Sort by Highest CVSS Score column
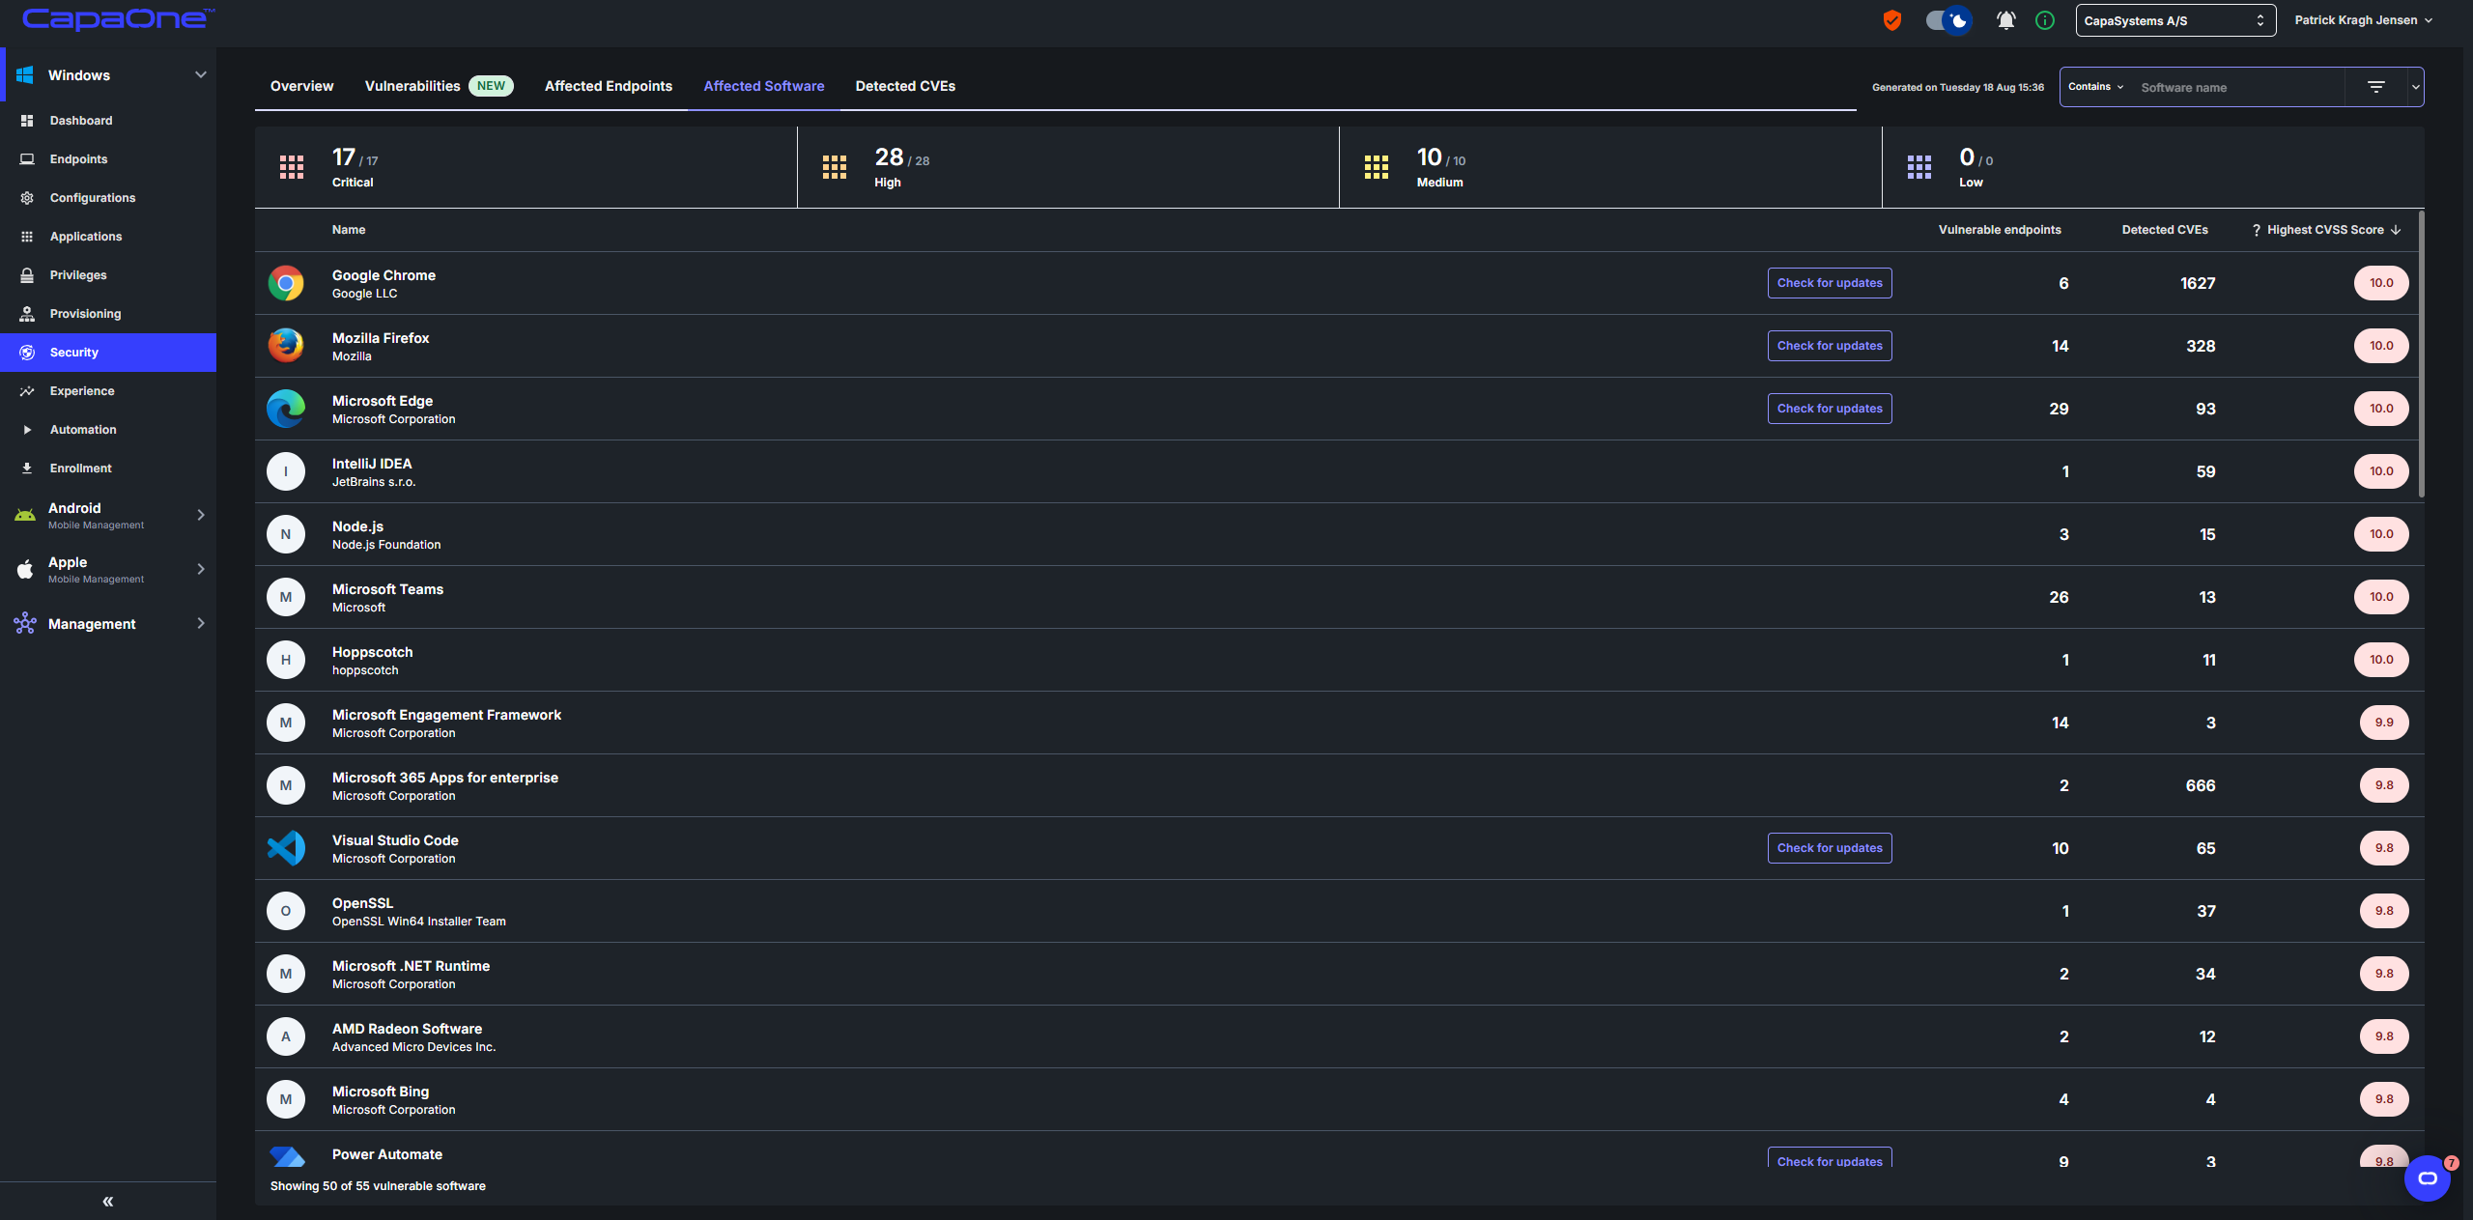 coord(2333,230)
